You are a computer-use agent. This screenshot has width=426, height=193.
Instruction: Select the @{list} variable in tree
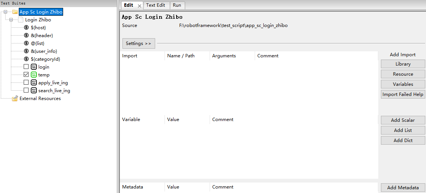point(38,43)
